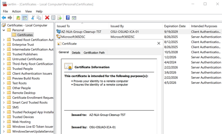Click the Copy toolbar icon
This screenshot has height=134, width=222.
click(39, 18)
